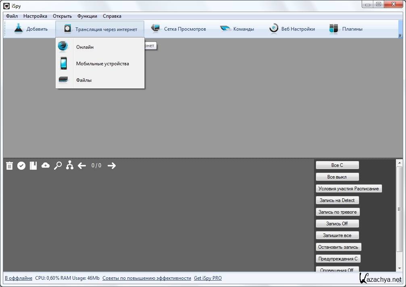Select Онлайн from the dropdown menu
This screenshot has width=406, height=287.
click(85, 47)
